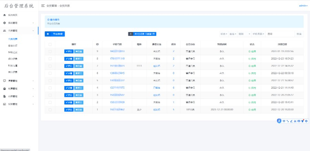
Task: Click the 详情 button for member ID 6
Action: tap(69, 73)
